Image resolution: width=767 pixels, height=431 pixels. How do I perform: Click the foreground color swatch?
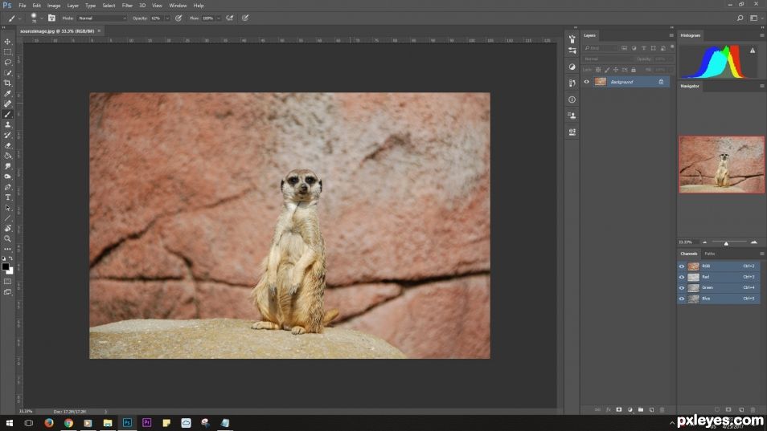[x=5, y=266]
